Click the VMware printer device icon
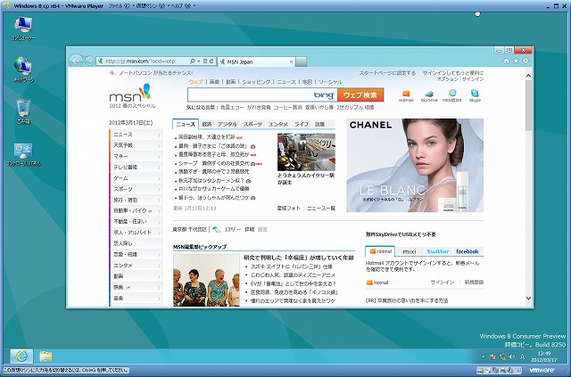Image resolution: width=571 pixels, height=377 pixels. click(503, 371)
